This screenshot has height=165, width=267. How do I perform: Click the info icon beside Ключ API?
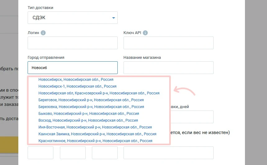pyautogui.click(x=145, y=33)
